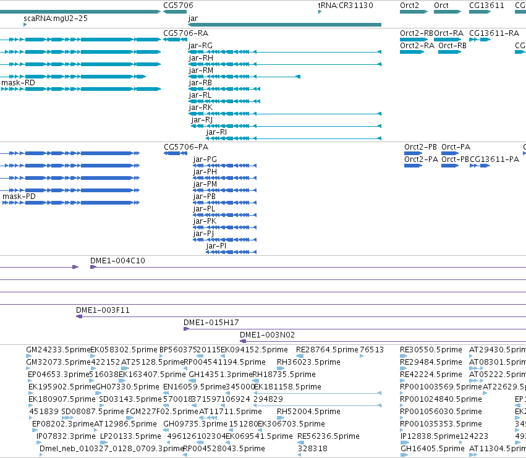Select the Orct2-RA transcript label
This screenshot has width=526, height=458.
[x=417, y=46]
